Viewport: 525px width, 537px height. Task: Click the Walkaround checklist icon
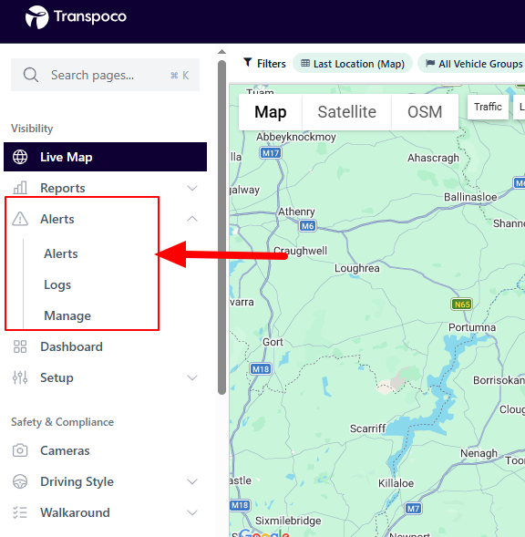tap(20, 512)
